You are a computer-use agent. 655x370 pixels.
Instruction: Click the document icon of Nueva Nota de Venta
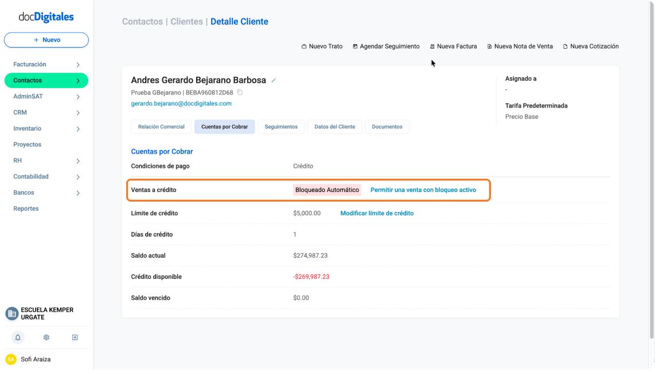point(490,46)
